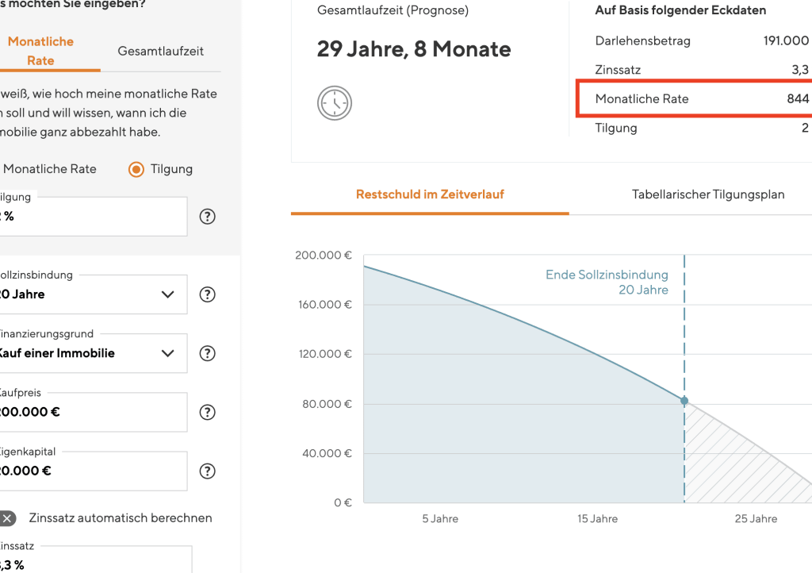Click the clock icon under Gesamtlaufzeit
This screenshot has width=812, height=573.
335,104
